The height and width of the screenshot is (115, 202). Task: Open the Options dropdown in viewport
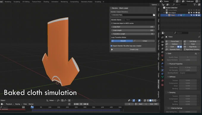155,5
